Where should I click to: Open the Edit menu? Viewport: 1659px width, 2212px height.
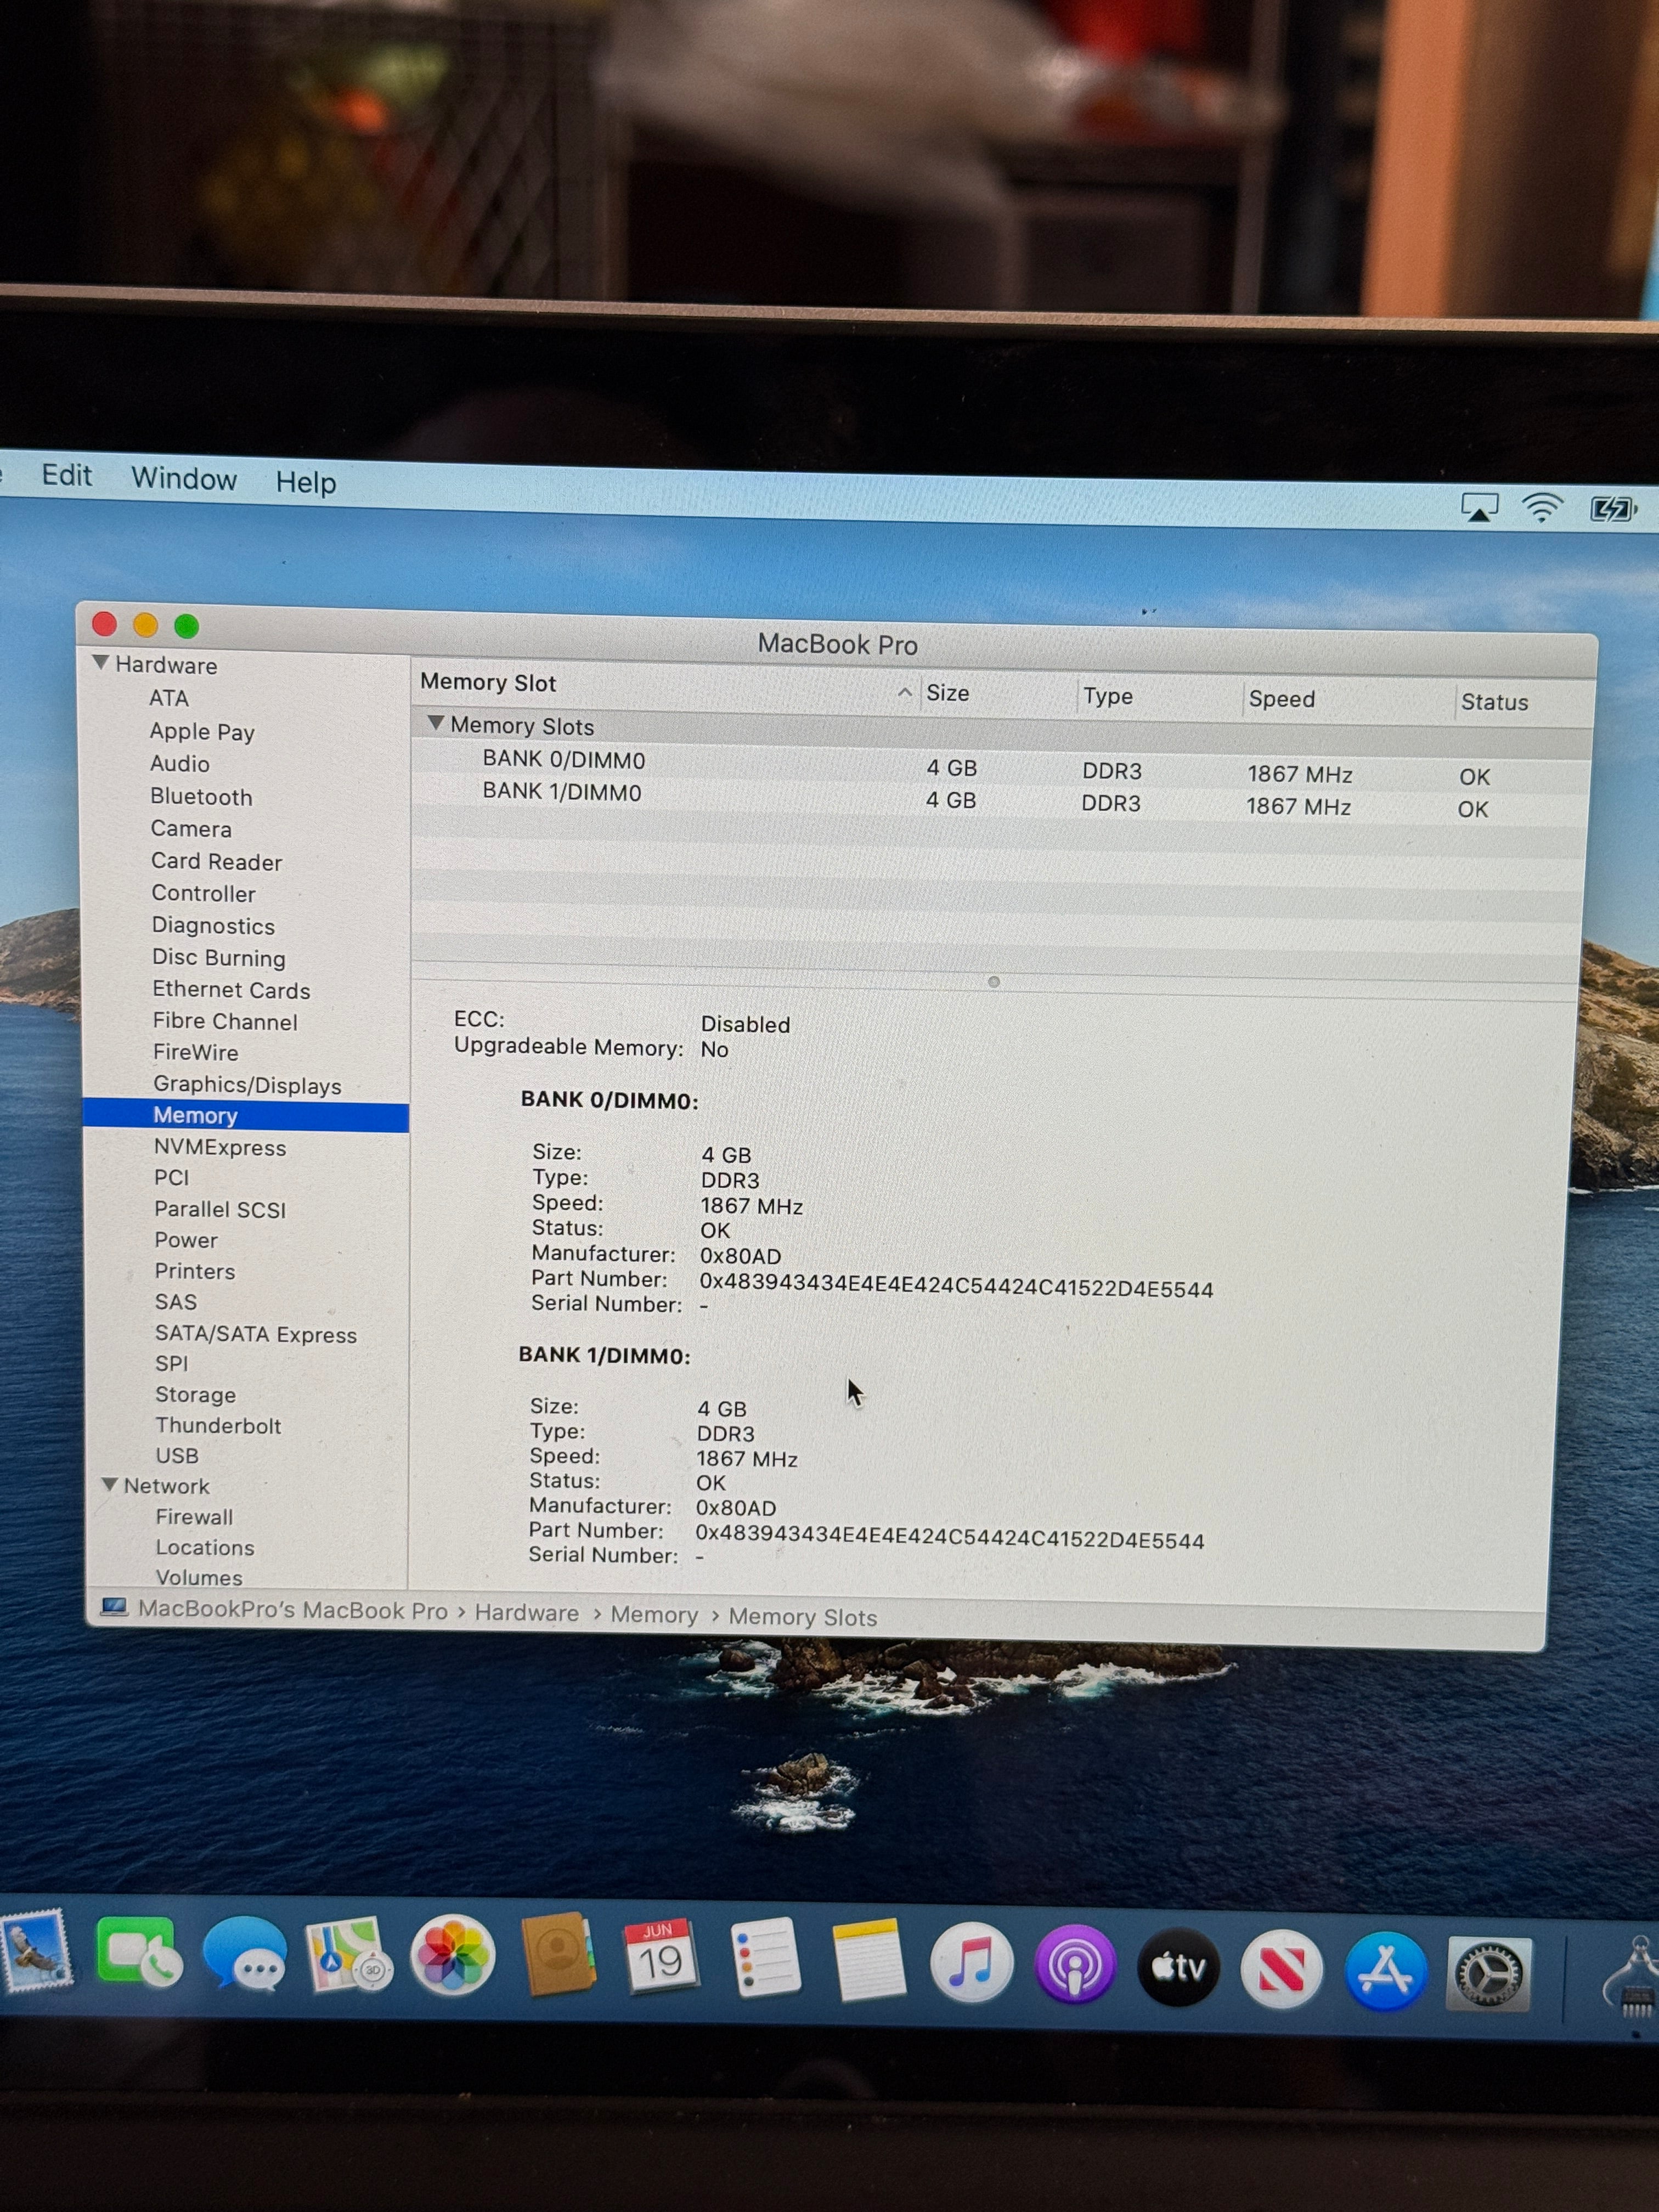(66, 475)
